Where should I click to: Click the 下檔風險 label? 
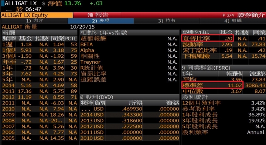tap(196, 56)
